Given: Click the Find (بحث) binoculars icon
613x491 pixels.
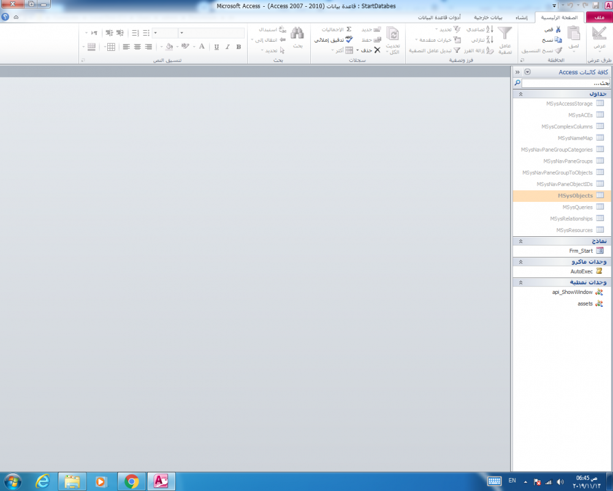Looking at the screenshot, I should (297, 33).
